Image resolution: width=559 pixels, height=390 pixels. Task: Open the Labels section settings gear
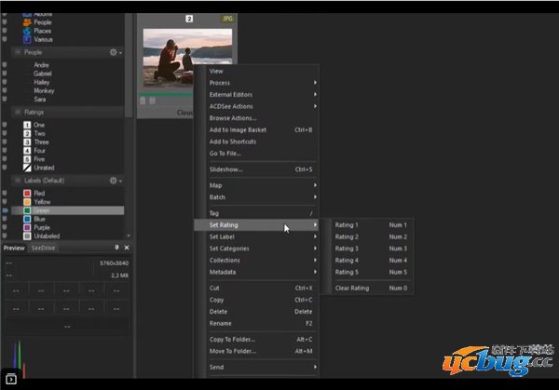pos(114,181)
